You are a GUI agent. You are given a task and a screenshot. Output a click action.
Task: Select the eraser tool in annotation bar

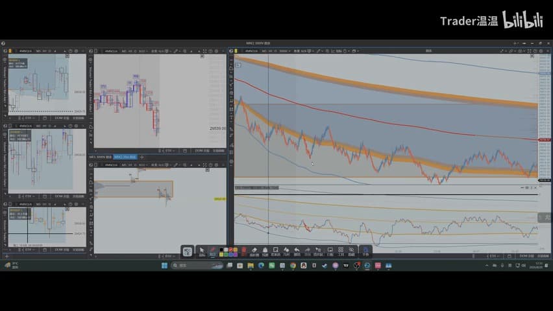pyautogui.click(x=254, y=251)
